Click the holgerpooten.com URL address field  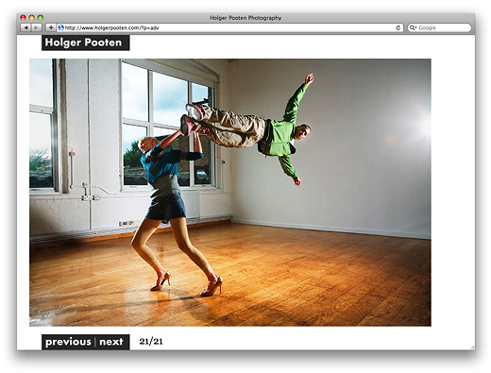(x=229, y=27)
